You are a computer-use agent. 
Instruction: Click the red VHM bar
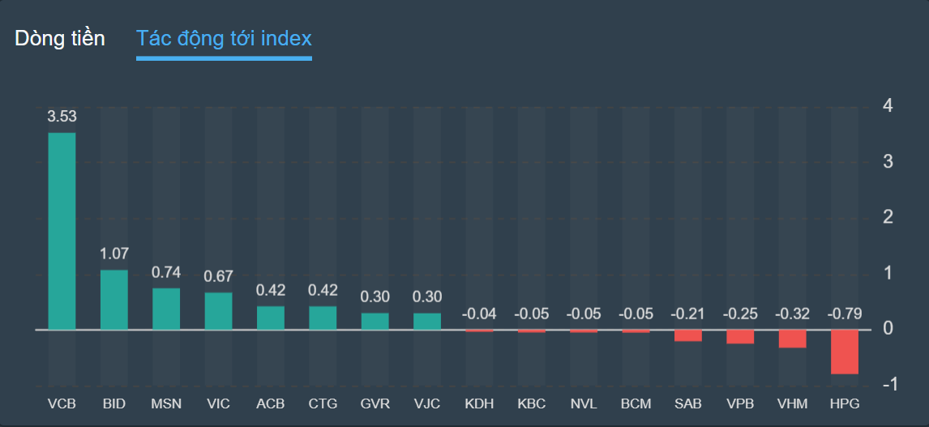pyautogui.click(x=792, y=339)
